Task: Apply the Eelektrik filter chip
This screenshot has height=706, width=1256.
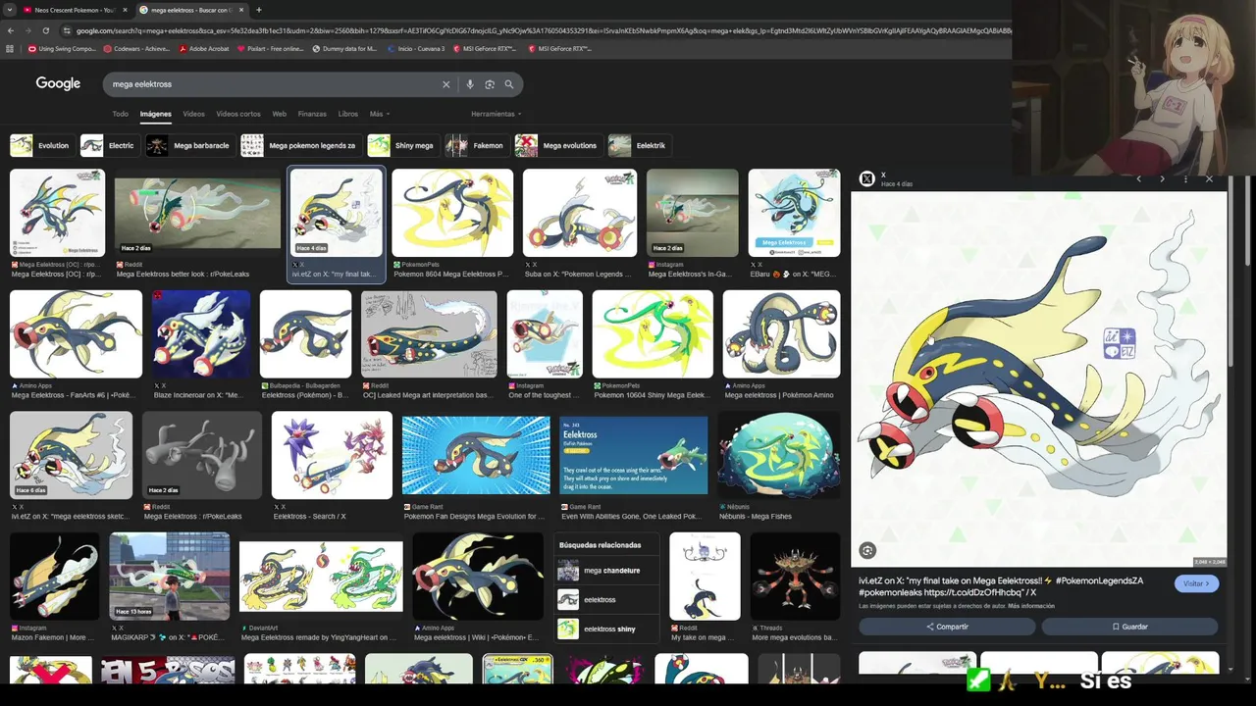Action: [639, 146]
